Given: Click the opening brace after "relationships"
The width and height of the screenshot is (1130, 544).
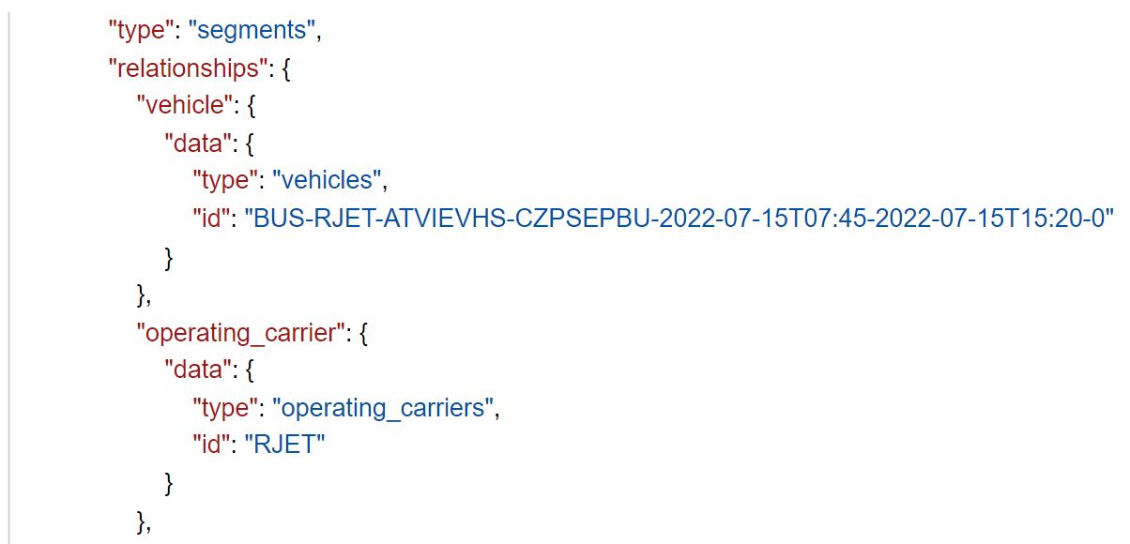Looking at the screenshot, I should pyautogui.click(x=286, y=68).
